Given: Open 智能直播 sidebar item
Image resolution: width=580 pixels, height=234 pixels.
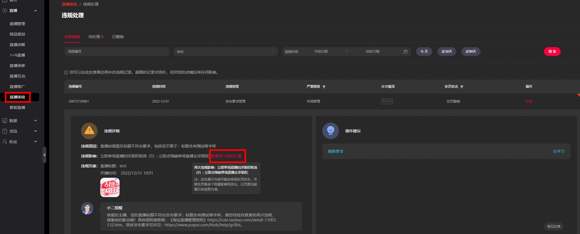Looking at the screenshot, I should coord(17,107).
